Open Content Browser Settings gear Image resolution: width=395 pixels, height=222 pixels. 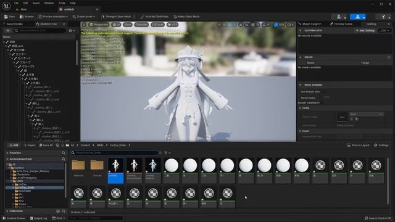(x=381, y=146)
